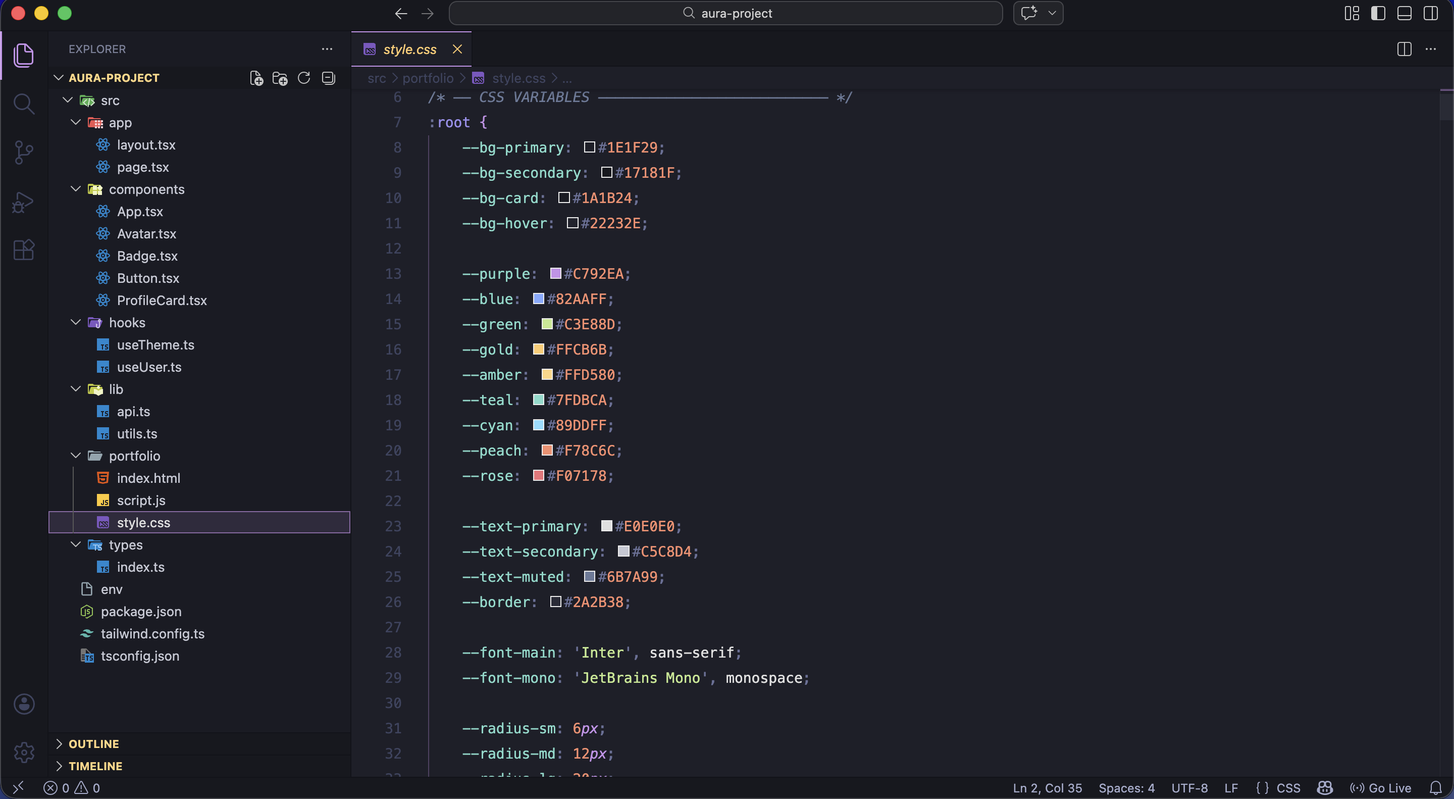Refresh the Explorer file tree
The image size is (1454, 799).
pos(303,78)
